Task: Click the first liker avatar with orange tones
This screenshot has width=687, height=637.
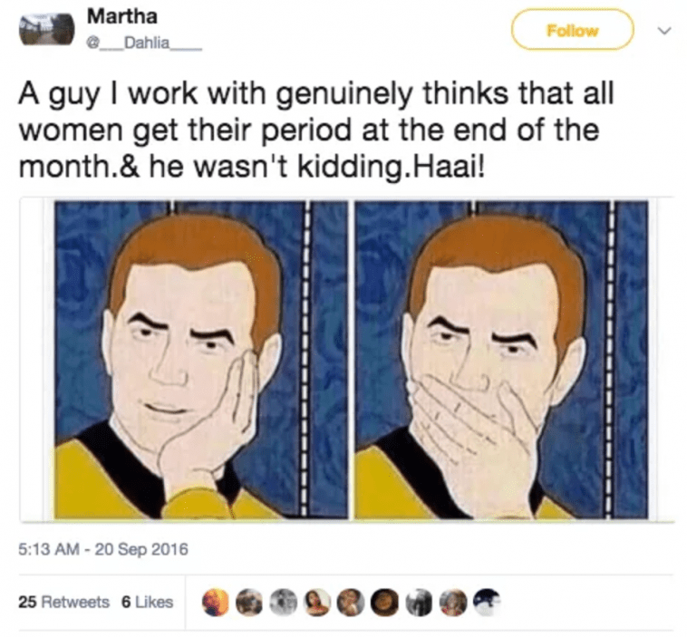Action: coord(215,602)
